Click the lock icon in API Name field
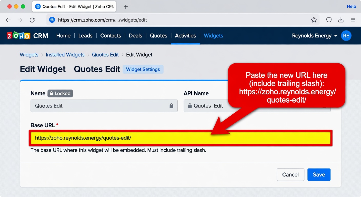Image resolution: width=361 pixels, height=197 pixels. (x=190, y=106)
